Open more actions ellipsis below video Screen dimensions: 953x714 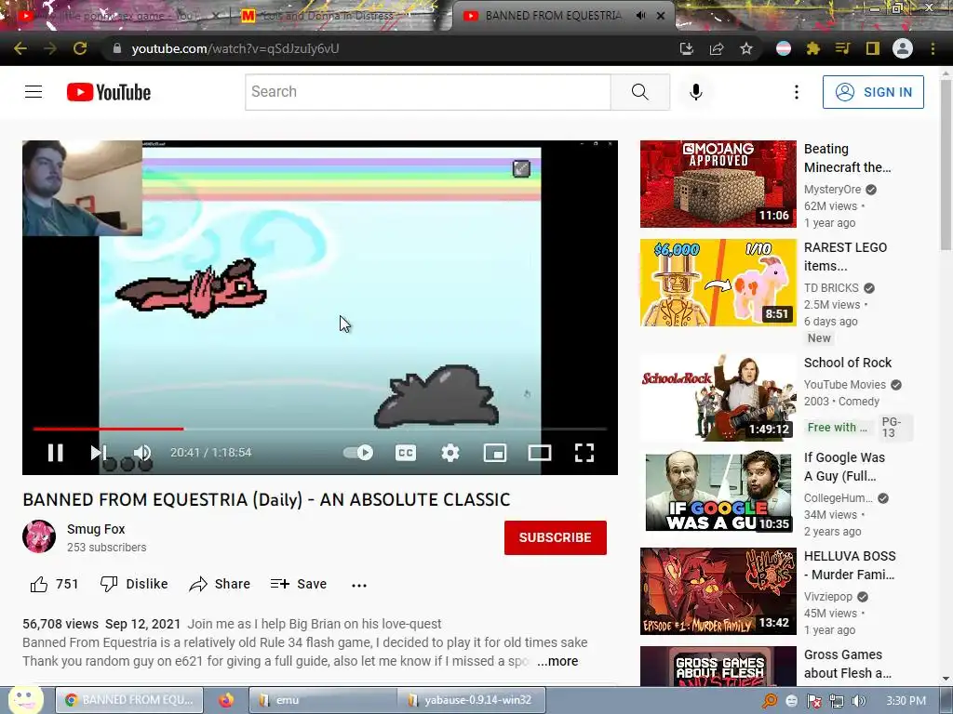click(359, 586)
